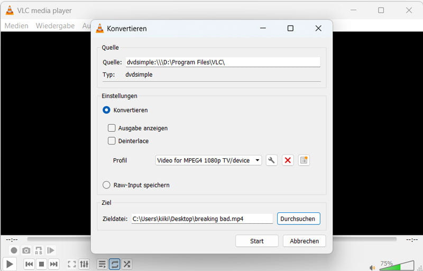Skip to next media track
The height and width of the screenshot is (271, 423).
click(x=54, y=264)
